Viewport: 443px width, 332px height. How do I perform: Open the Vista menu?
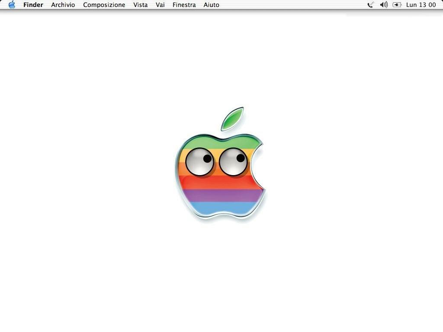(140, 5)
